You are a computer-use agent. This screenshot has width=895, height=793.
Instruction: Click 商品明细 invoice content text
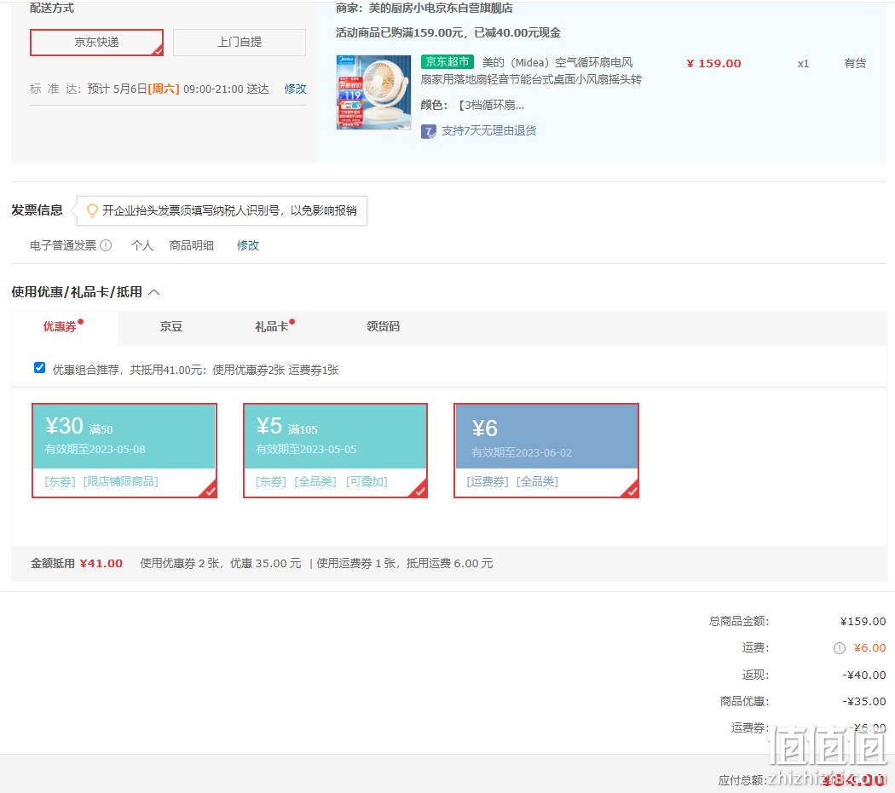(192, 245)
